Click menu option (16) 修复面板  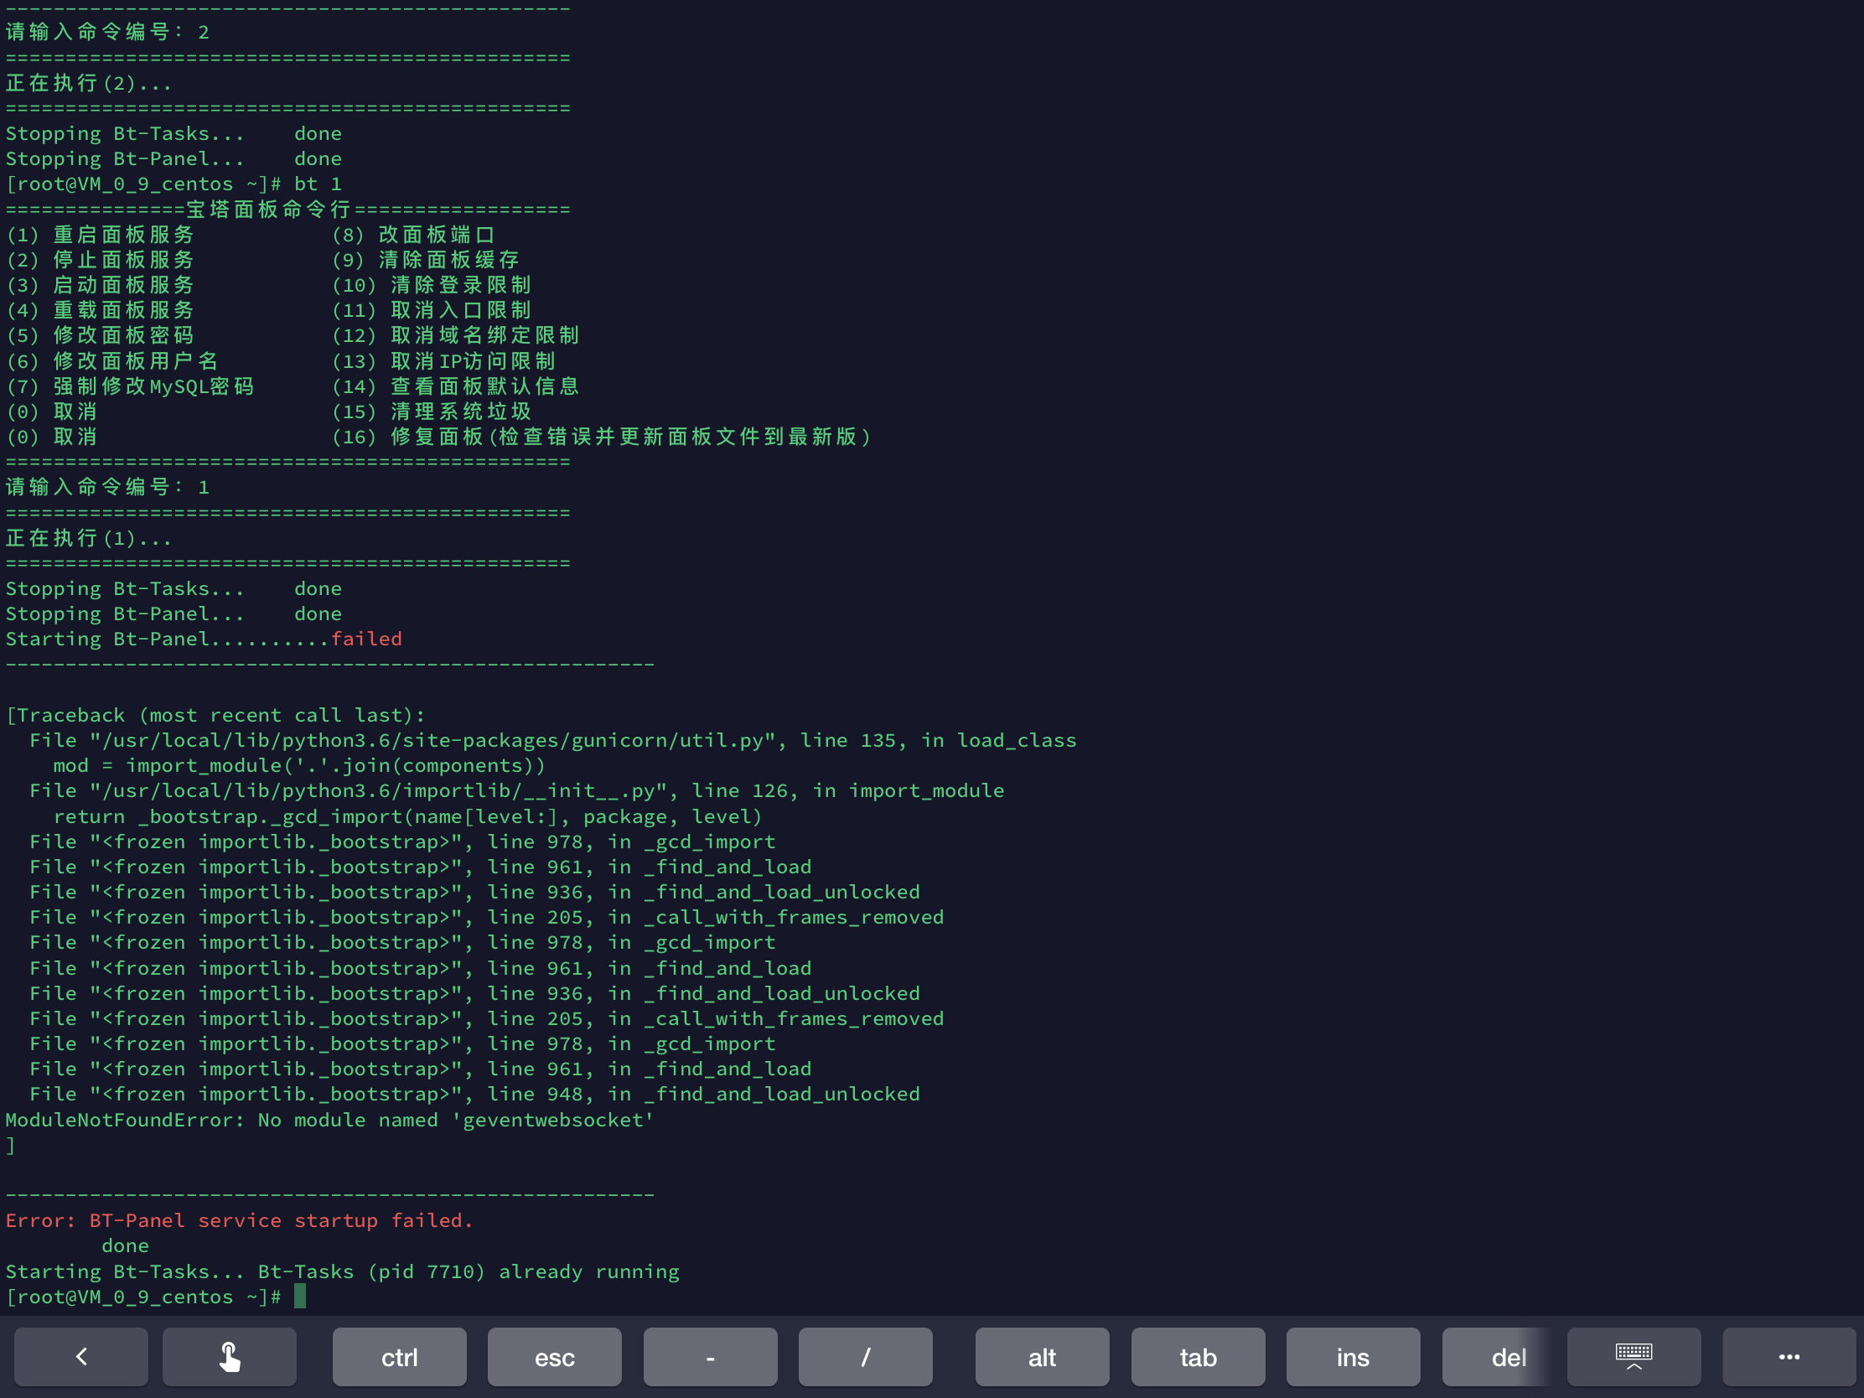coord(601,437)
